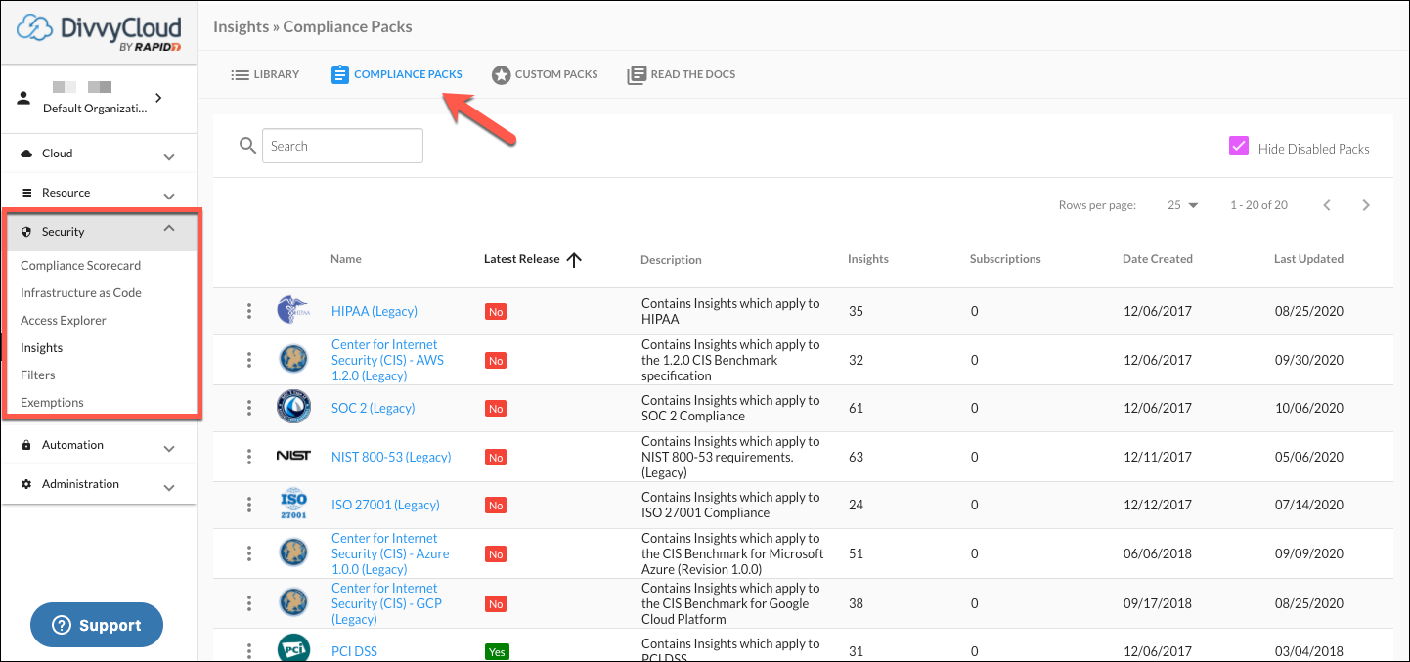Click the user profile icon
The height and width of the screenshot is (662, 1410).
coord(24,98)
